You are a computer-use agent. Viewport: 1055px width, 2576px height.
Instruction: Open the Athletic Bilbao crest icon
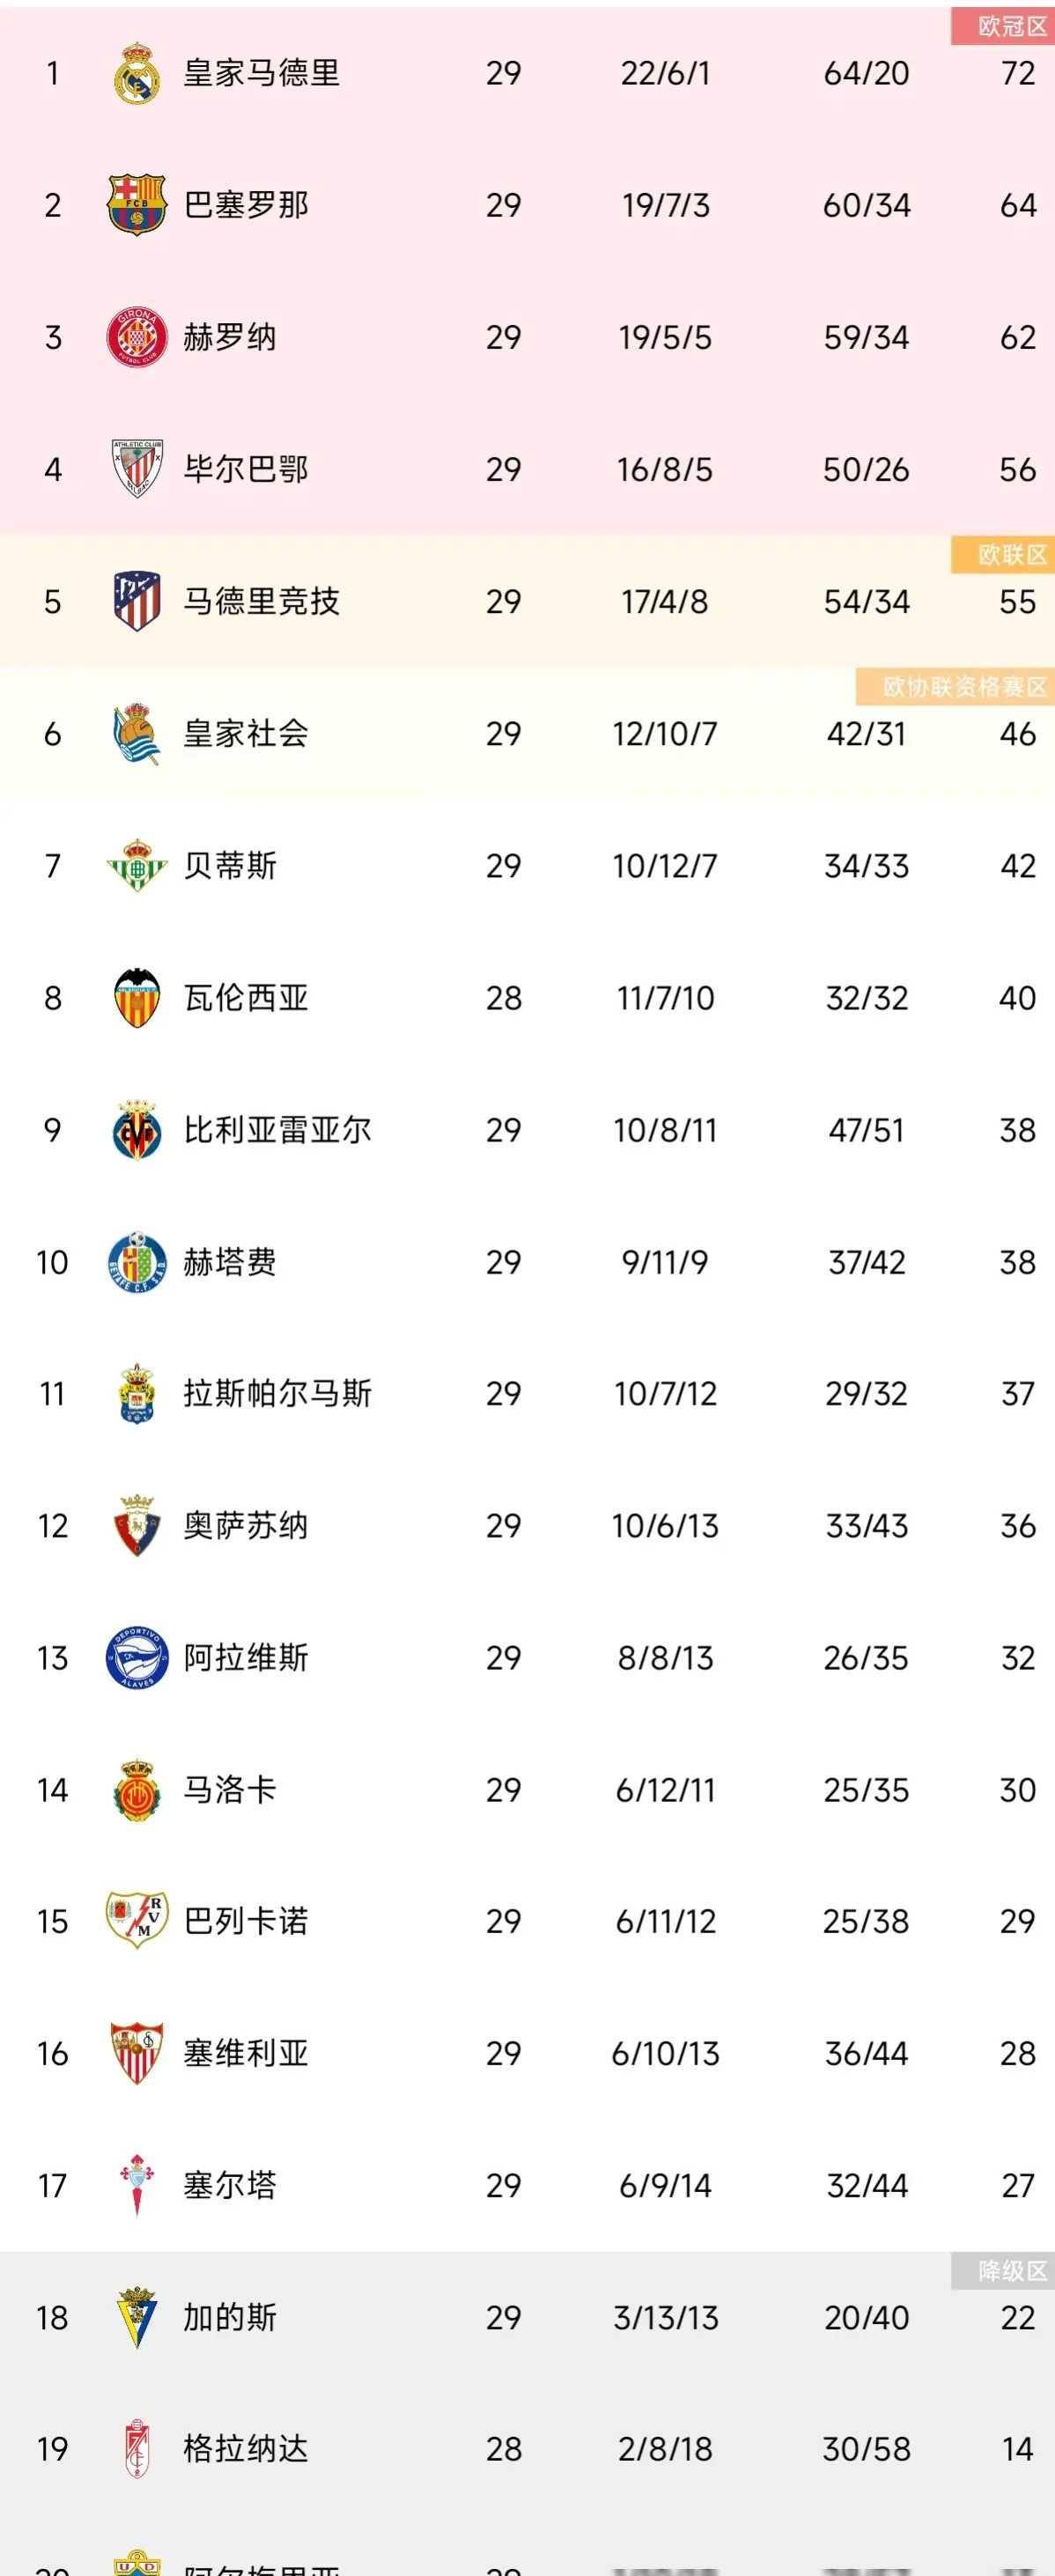coord(136,469)
